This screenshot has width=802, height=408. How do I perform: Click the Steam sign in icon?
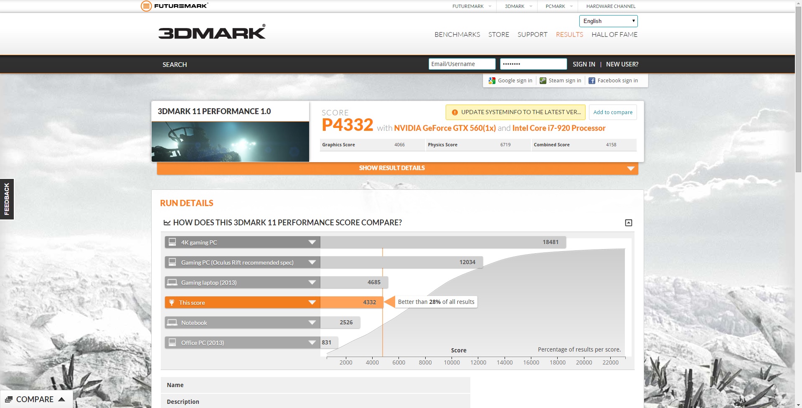pyautogui.click(x=543, y=81)
